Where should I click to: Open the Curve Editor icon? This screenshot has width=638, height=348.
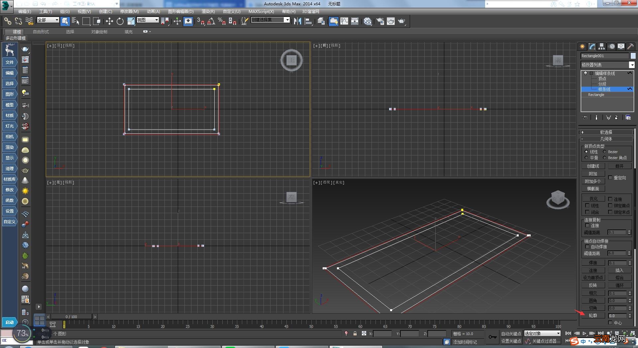344,21
